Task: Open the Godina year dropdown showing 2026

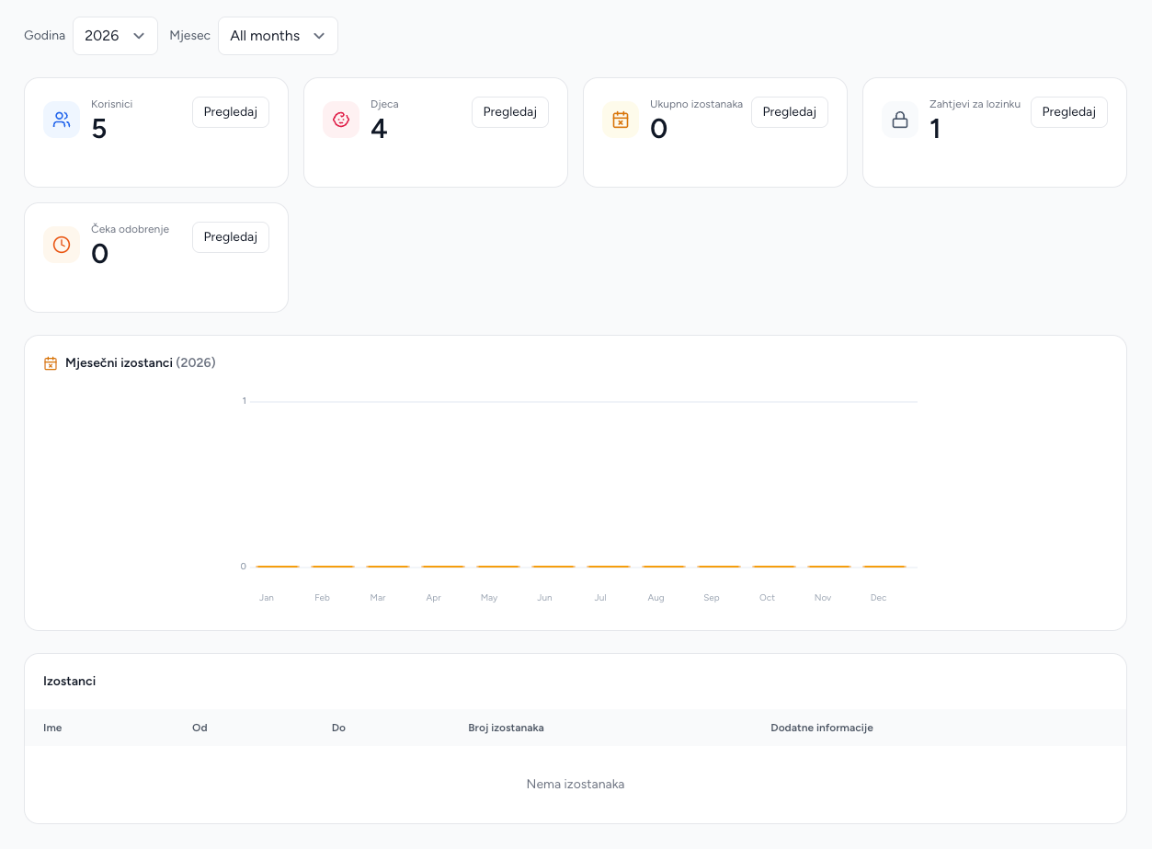Action: 115,36
